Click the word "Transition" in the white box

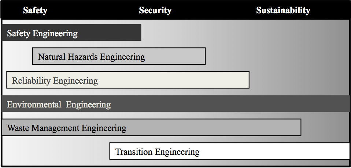pos(134,152)
